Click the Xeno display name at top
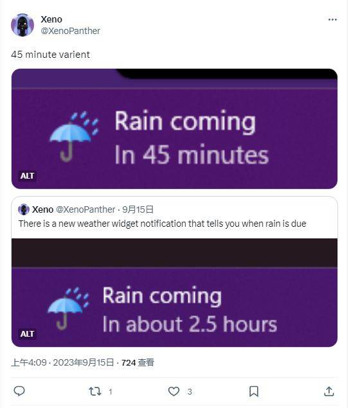The image size is (349, 408). click(51, 19)
